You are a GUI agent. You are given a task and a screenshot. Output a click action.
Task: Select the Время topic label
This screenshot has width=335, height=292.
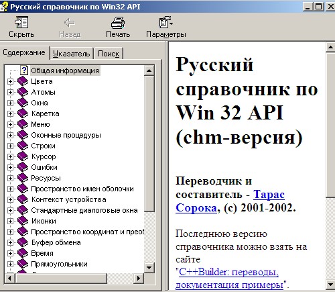[42, 253]
